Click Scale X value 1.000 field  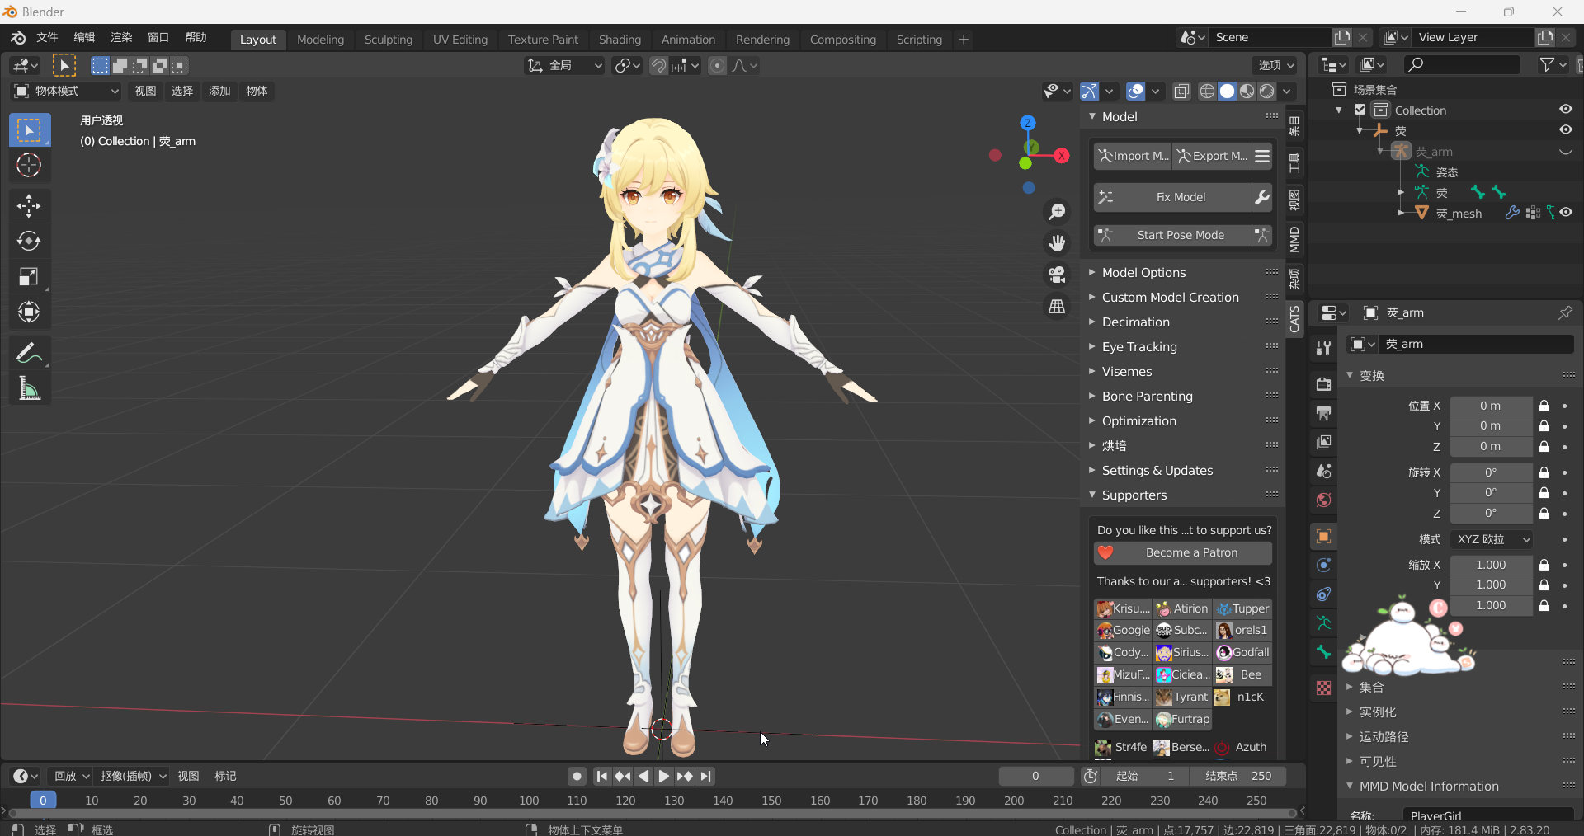point(1491,565)
